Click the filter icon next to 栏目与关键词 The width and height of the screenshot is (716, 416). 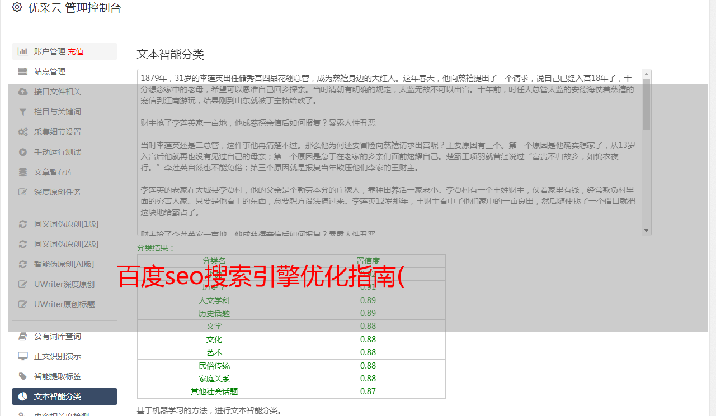point(23,112)
